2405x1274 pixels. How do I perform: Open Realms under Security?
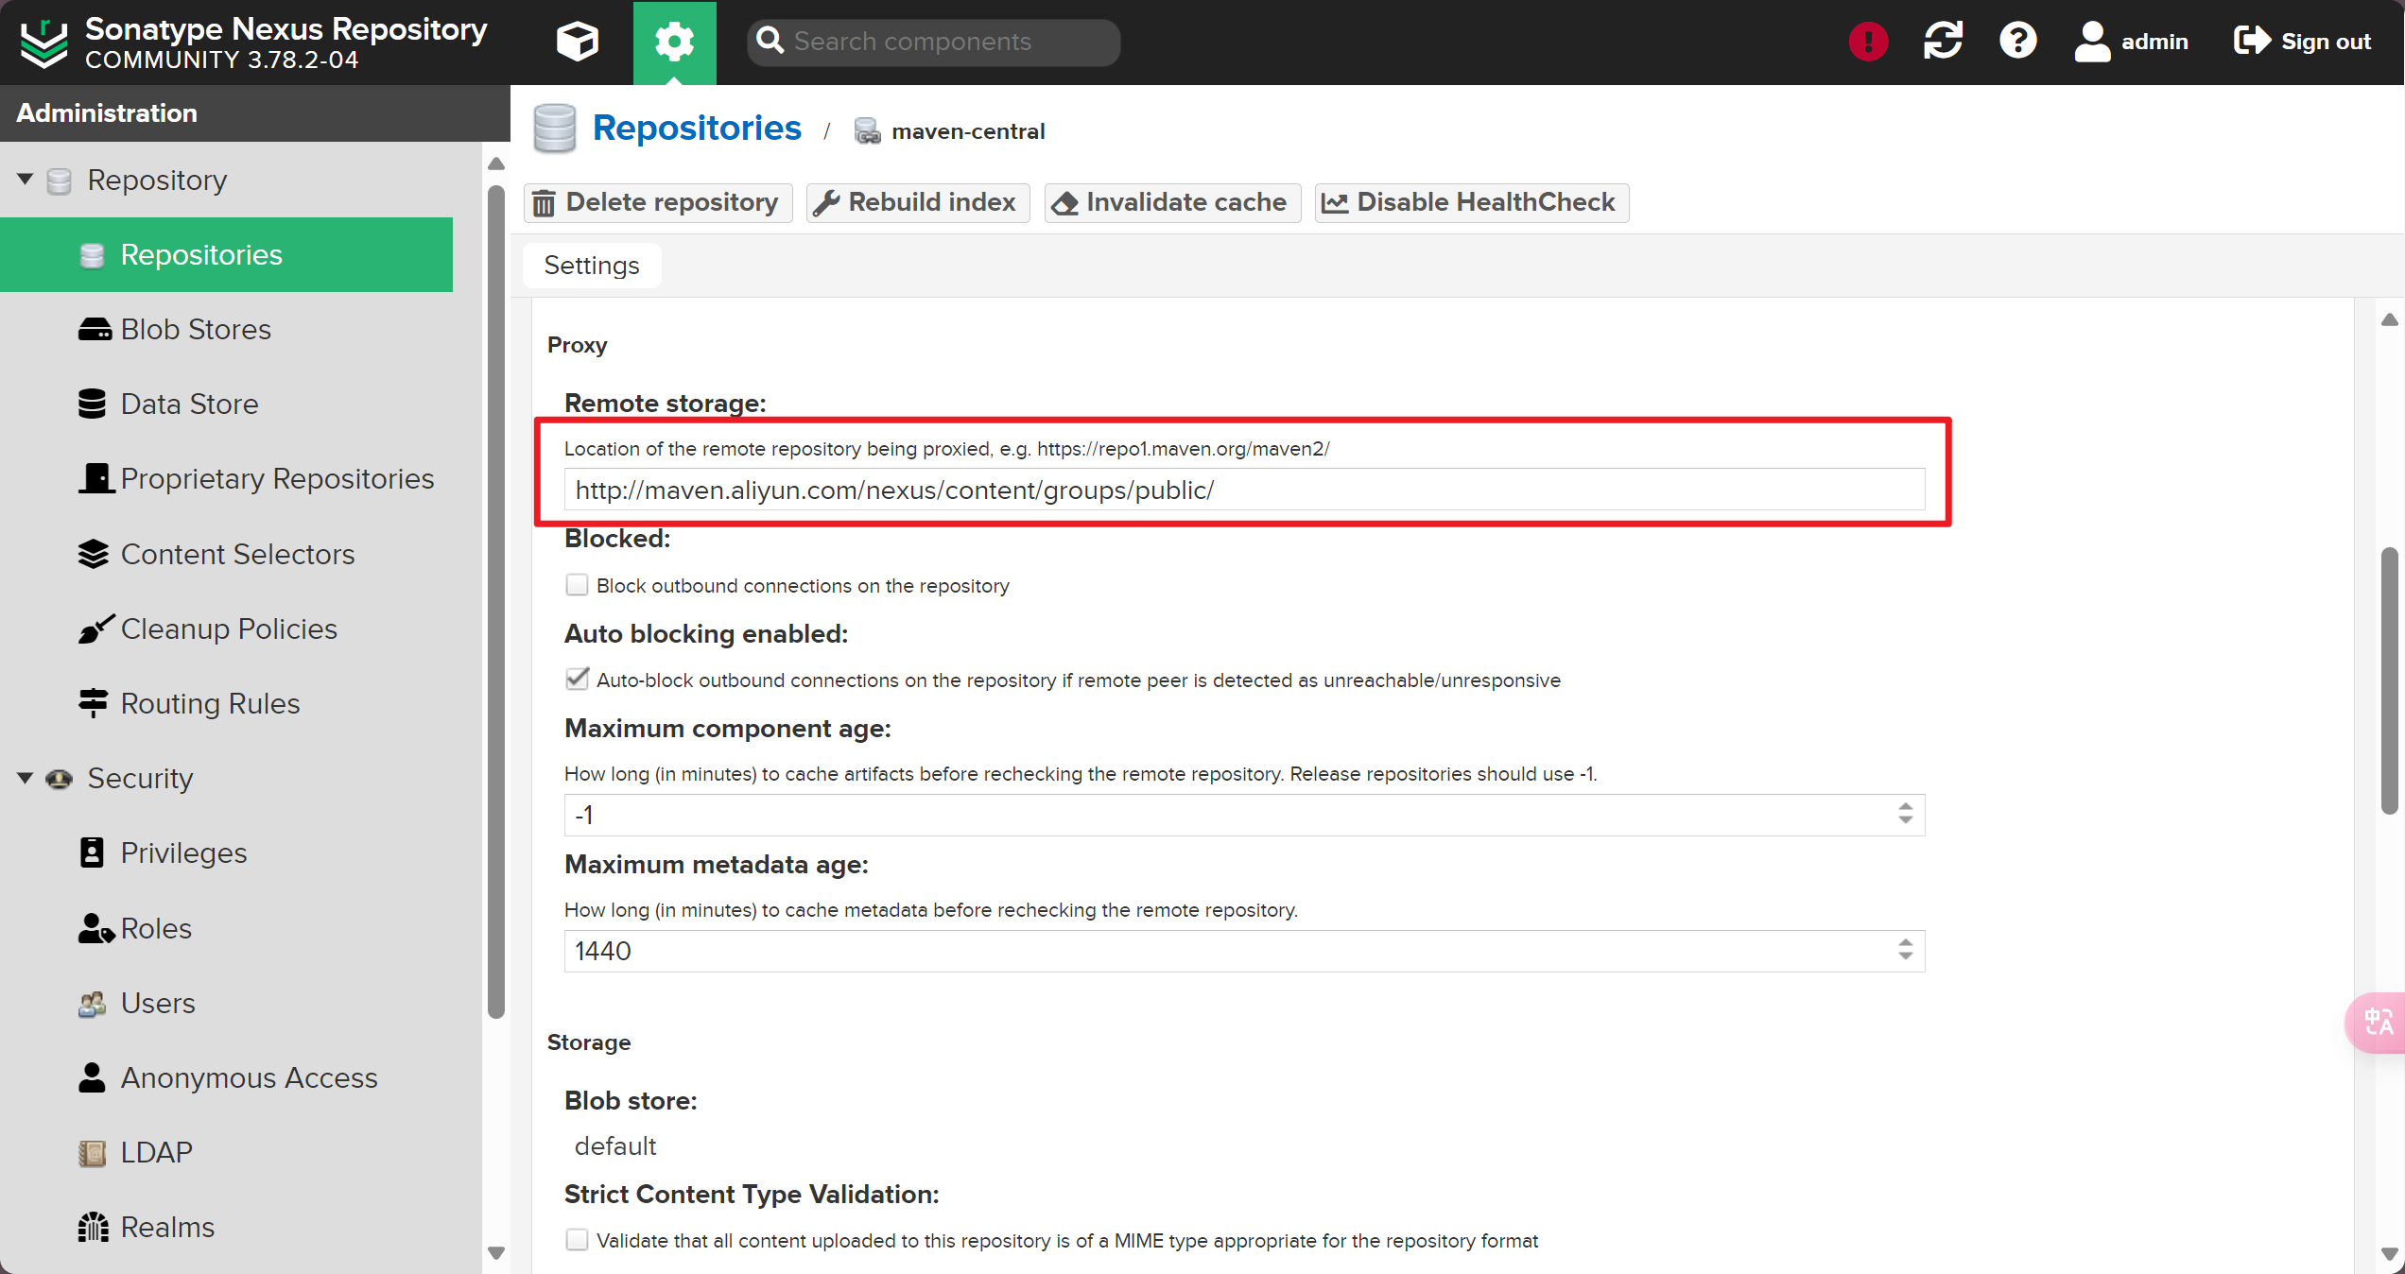[167, 1228]
